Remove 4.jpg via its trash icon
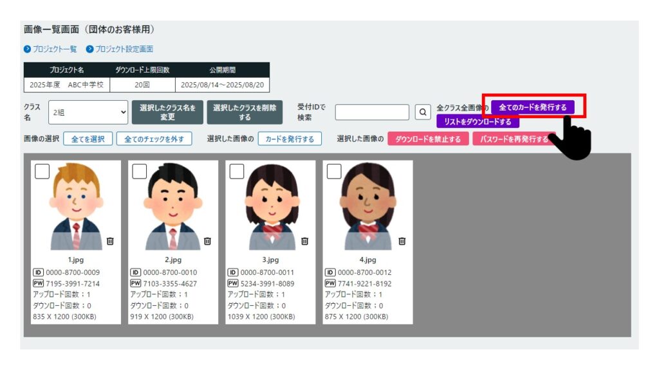This screenshot has height=370, width=659. coord(402,241)
